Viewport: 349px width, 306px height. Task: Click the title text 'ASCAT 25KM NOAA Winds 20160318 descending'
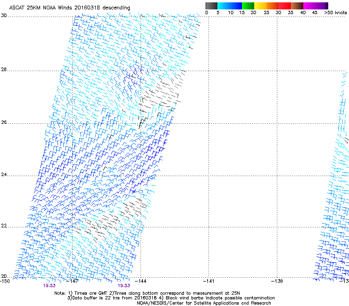coord(69,8)
